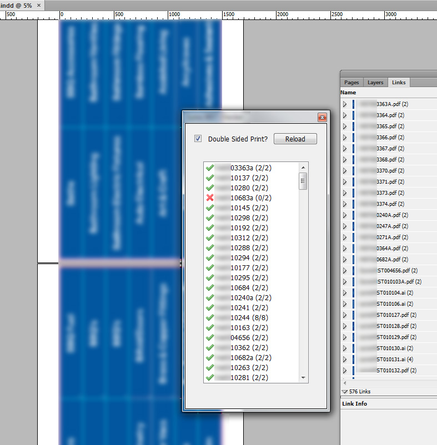Switch to the Pages tab
Screen dimensions: 437x445
coord(351,83)
